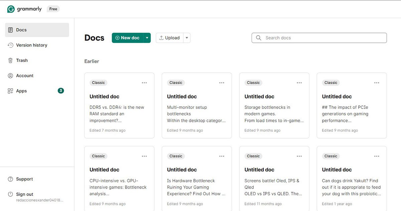Click the Sign out power icon
The width and height of the screenshot is (401, 211).
pos(10,194)
